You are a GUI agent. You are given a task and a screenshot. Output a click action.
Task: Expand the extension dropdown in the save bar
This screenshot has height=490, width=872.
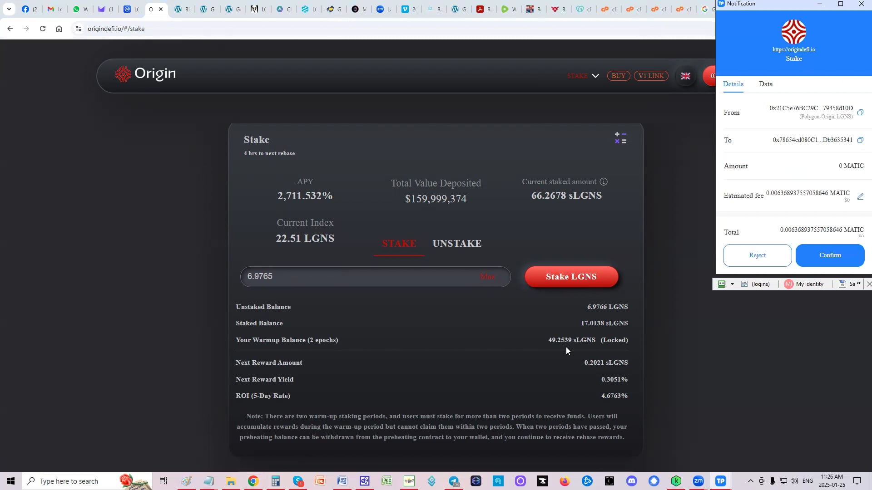(x=733, y=284)
